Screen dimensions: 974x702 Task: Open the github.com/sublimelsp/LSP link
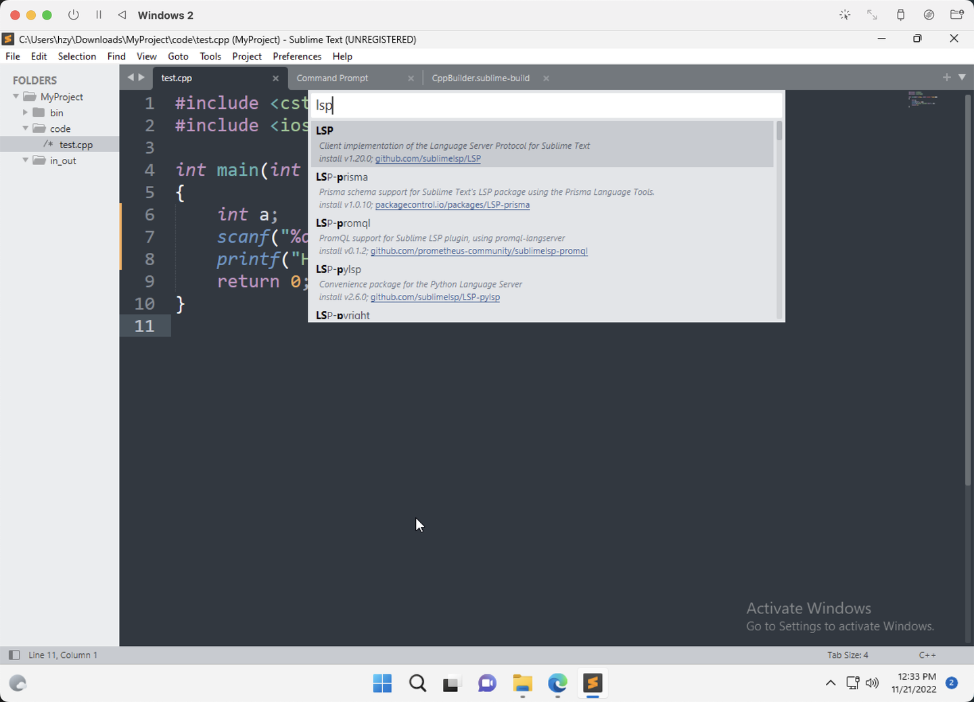click(x=427, y=158)
